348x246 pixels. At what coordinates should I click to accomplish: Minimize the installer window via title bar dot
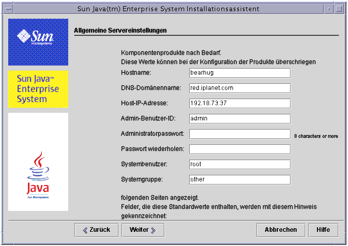tap(329, 9)
